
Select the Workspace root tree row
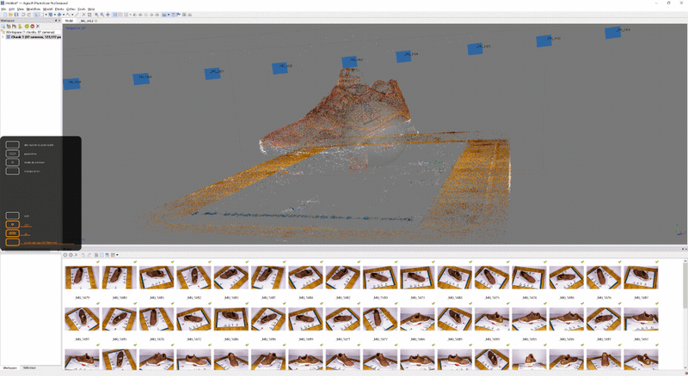[x=31, y=32]
